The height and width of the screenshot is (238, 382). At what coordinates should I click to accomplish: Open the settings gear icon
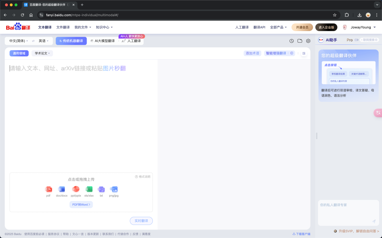(x=308, y=41)
